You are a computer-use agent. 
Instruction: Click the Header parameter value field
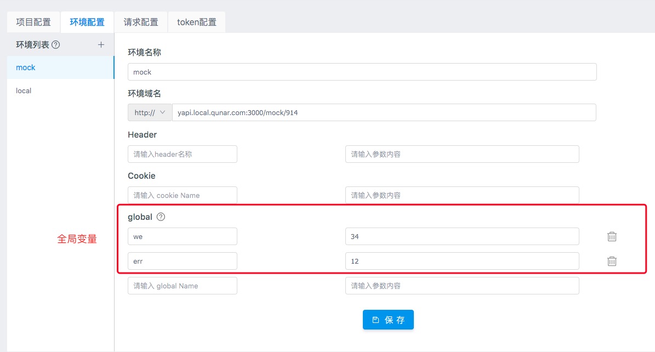[462, 154]
